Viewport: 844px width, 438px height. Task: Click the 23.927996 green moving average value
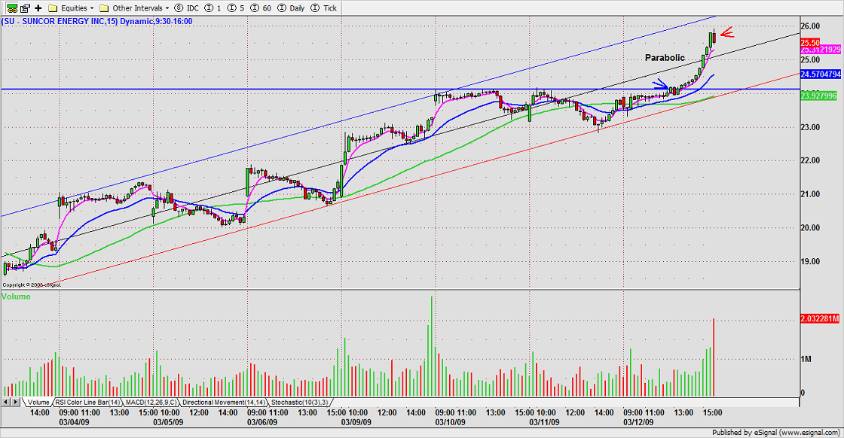(818, 96)
